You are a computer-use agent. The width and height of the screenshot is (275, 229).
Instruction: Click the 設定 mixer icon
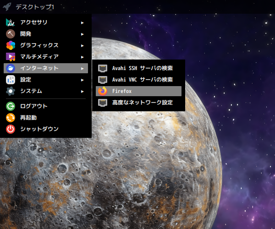click(11, 80)
